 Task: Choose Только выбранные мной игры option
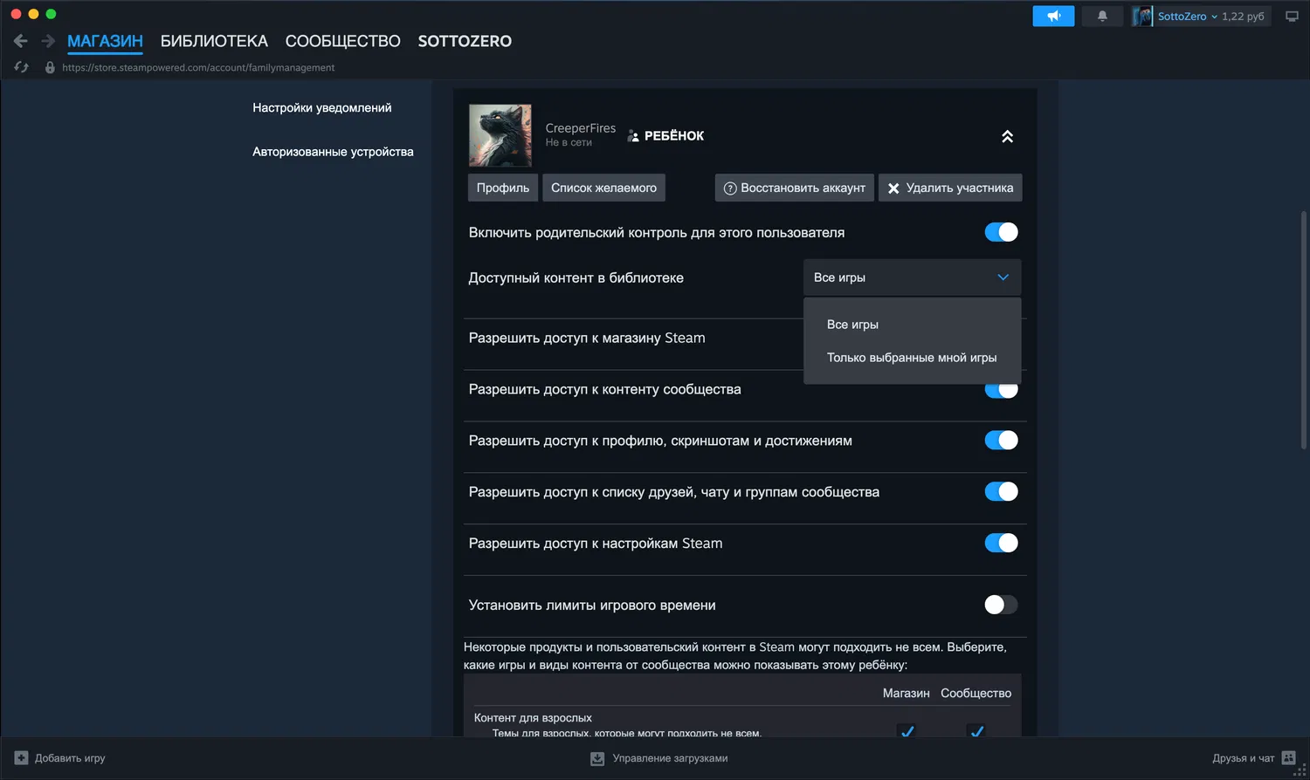click(x=912, y=358)
